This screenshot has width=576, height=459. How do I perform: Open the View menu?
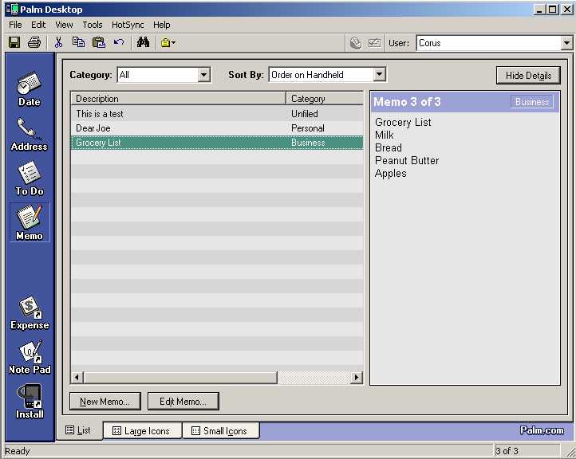[64, 25]
